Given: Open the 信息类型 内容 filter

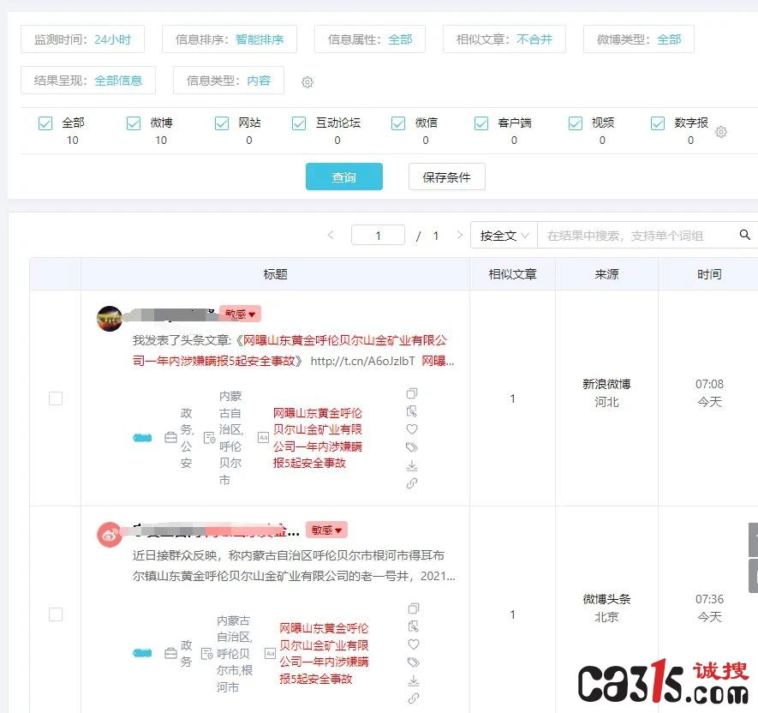Looking at the screenshot, I should (229, 81).
